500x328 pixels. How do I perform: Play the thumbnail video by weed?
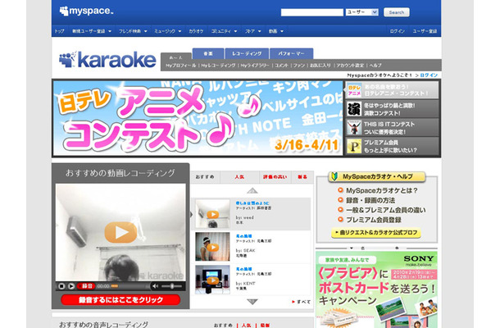click(212, 214)
